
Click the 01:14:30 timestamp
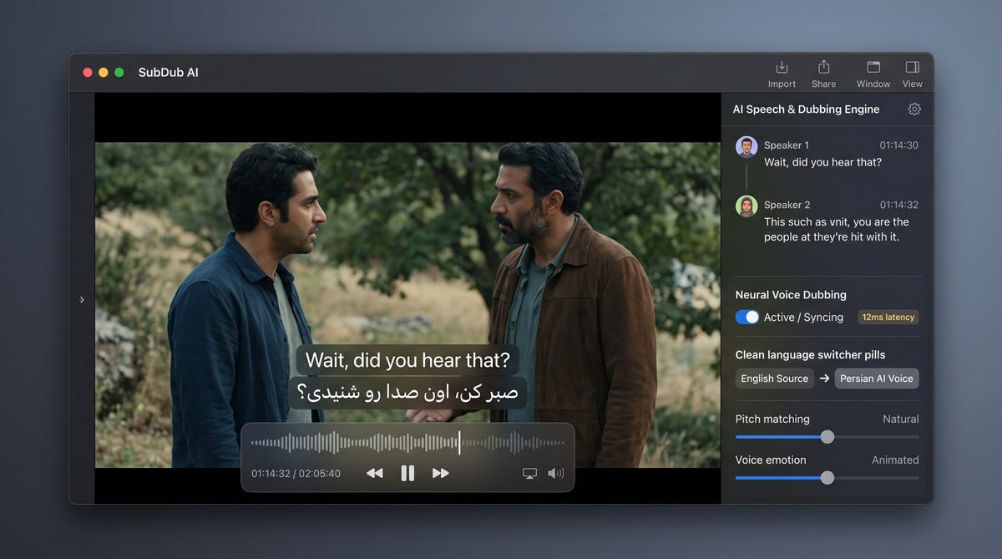click(x=898, y=145)
